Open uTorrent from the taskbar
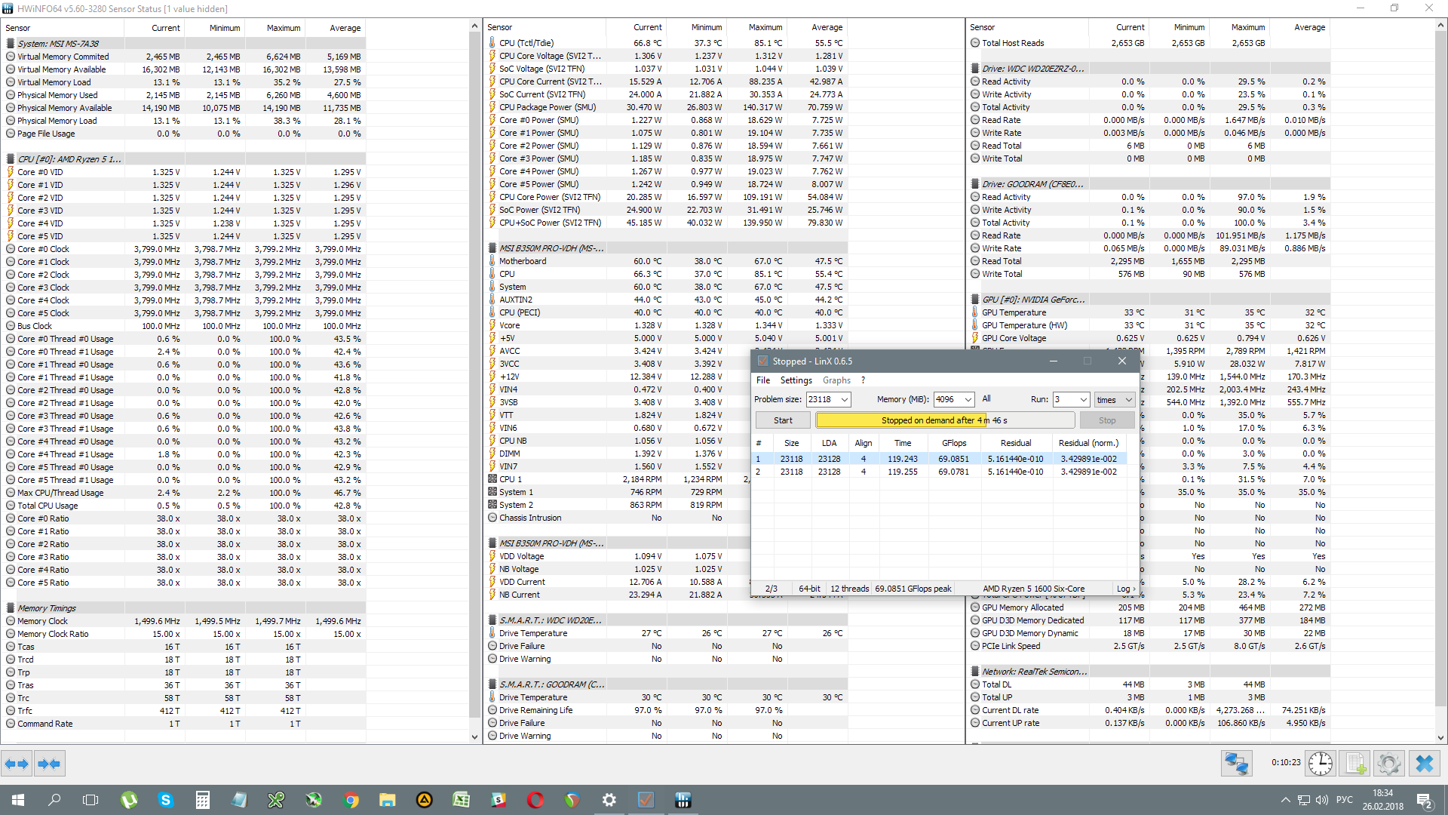Image resolution: width=1448 pixels, height=815 pixels. tap(129, 800)
